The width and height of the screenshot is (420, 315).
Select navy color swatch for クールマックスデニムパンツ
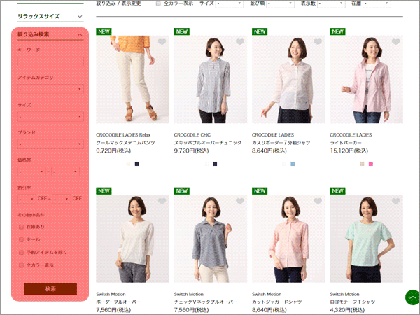point(137,164)
